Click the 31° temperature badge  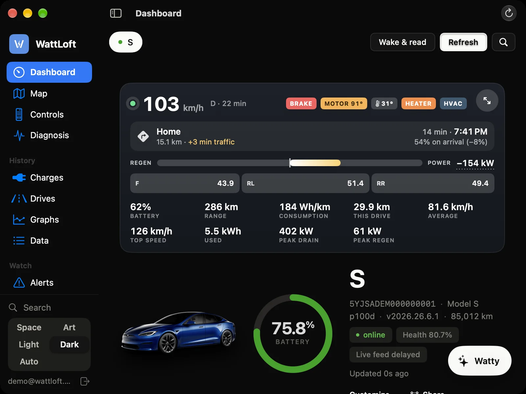[384, 103]
